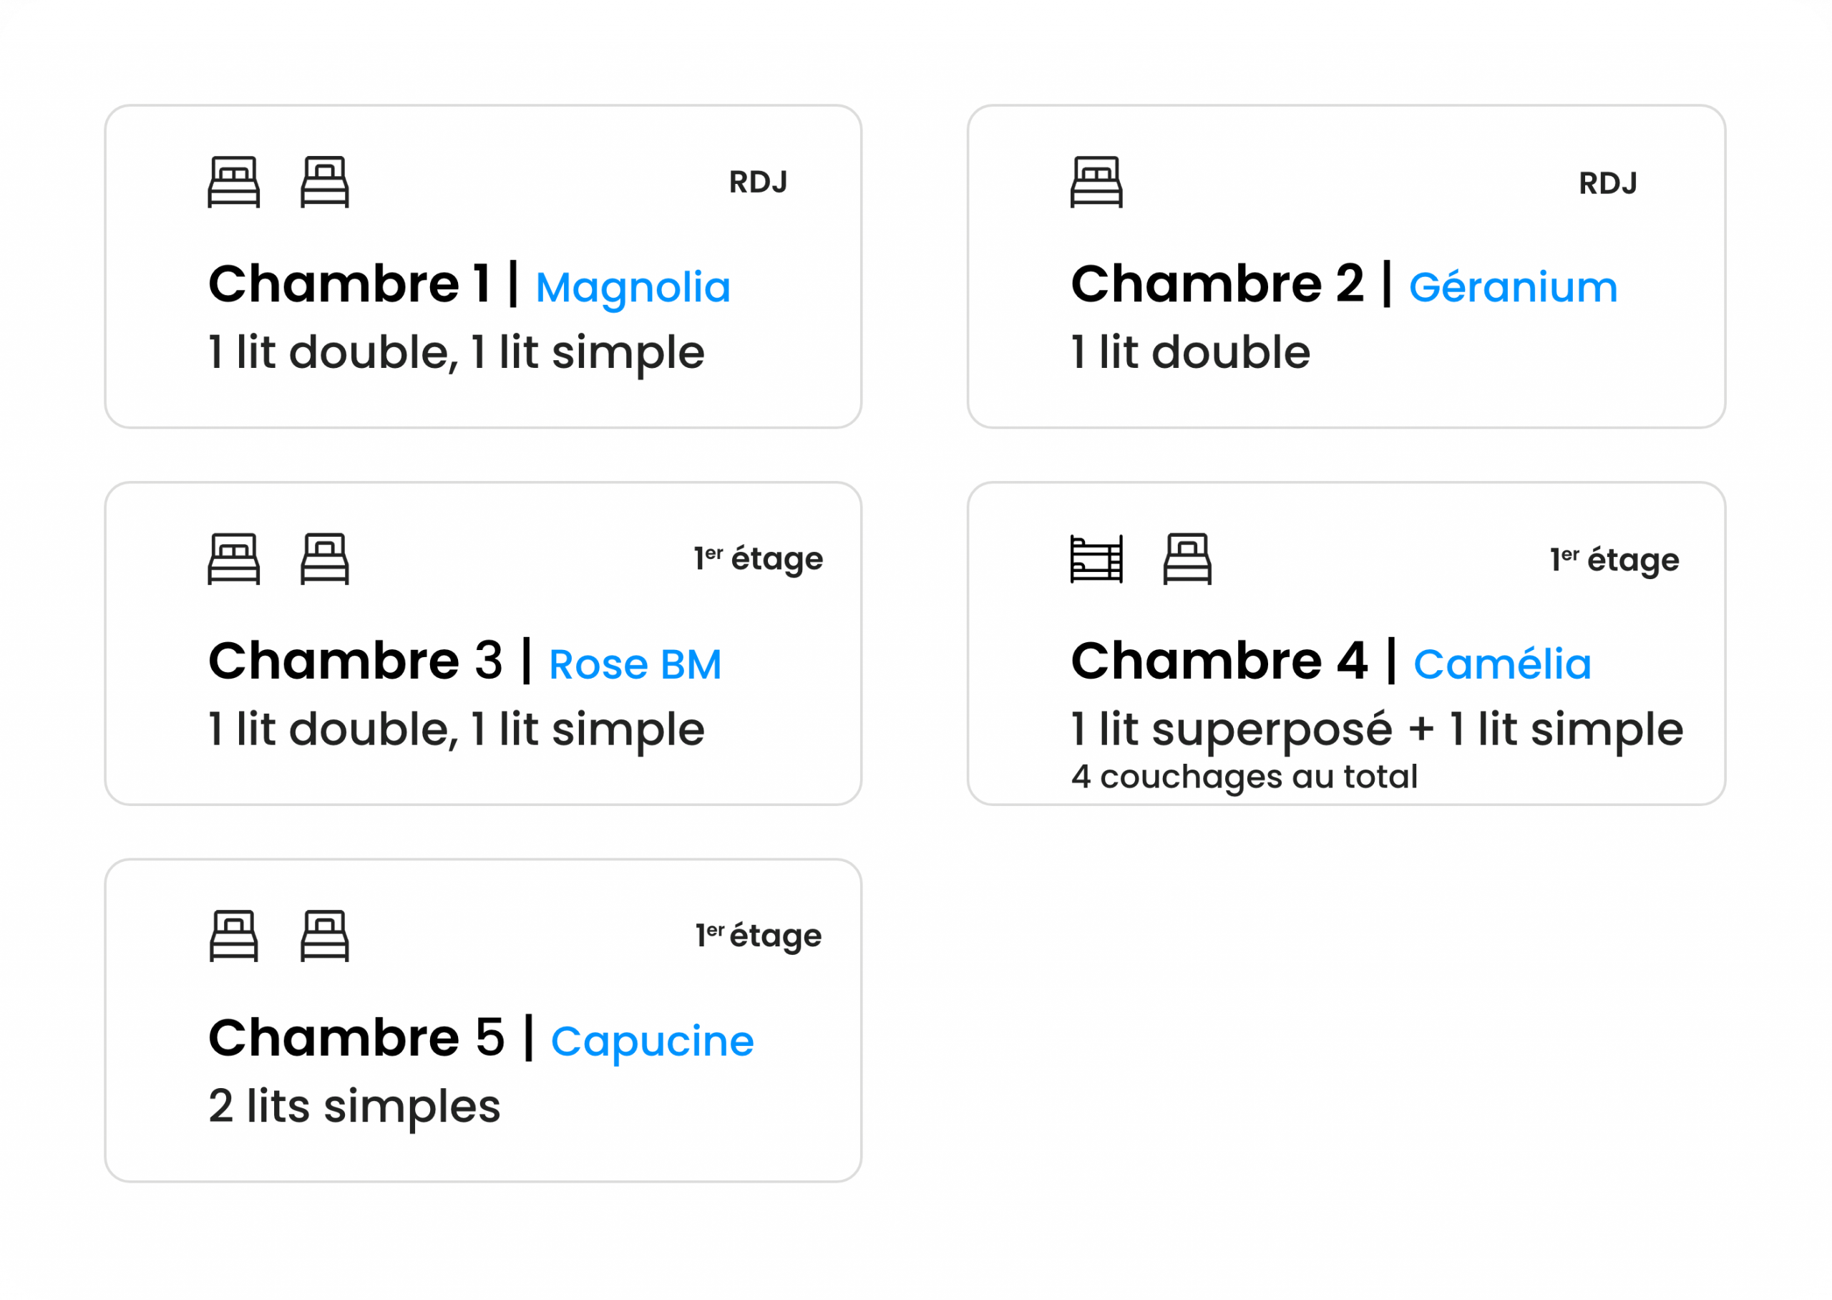
Task: Click the double bed icon in Chambre 2
Action: coord(1096,182)
